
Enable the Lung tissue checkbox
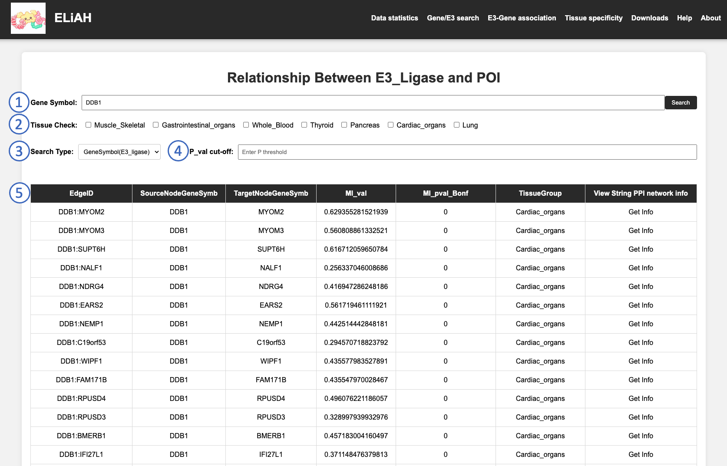[x=457, y=125]
